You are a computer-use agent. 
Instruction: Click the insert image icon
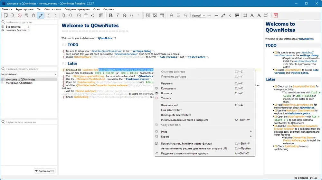pyautogui.click(x=155, y=15)
